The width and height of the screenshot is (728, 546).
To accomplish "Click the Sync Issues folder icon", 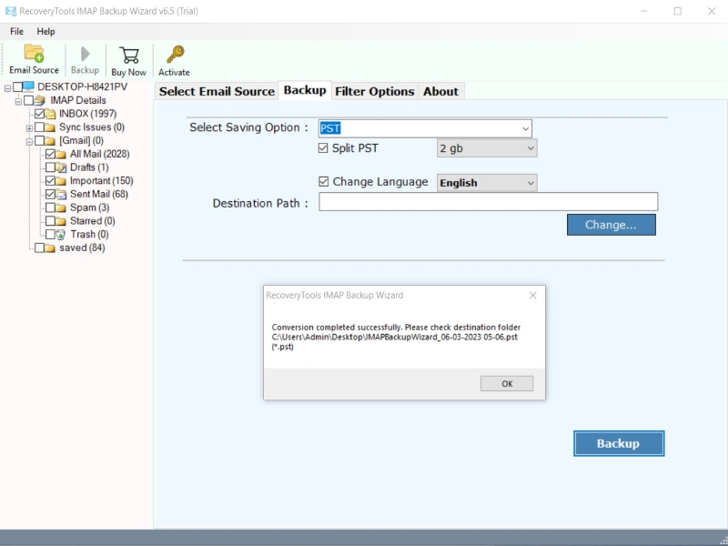I will click(51, 127).
